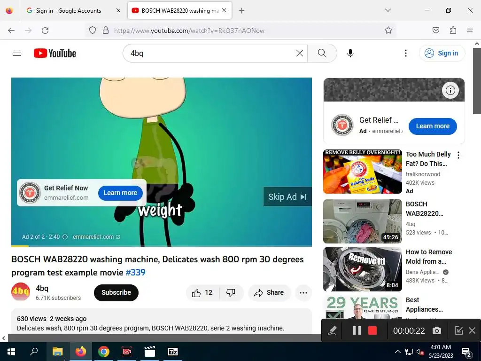Click Learn more in the sidebar ad card
Screen dimensions: 481x361
(433, 126)
